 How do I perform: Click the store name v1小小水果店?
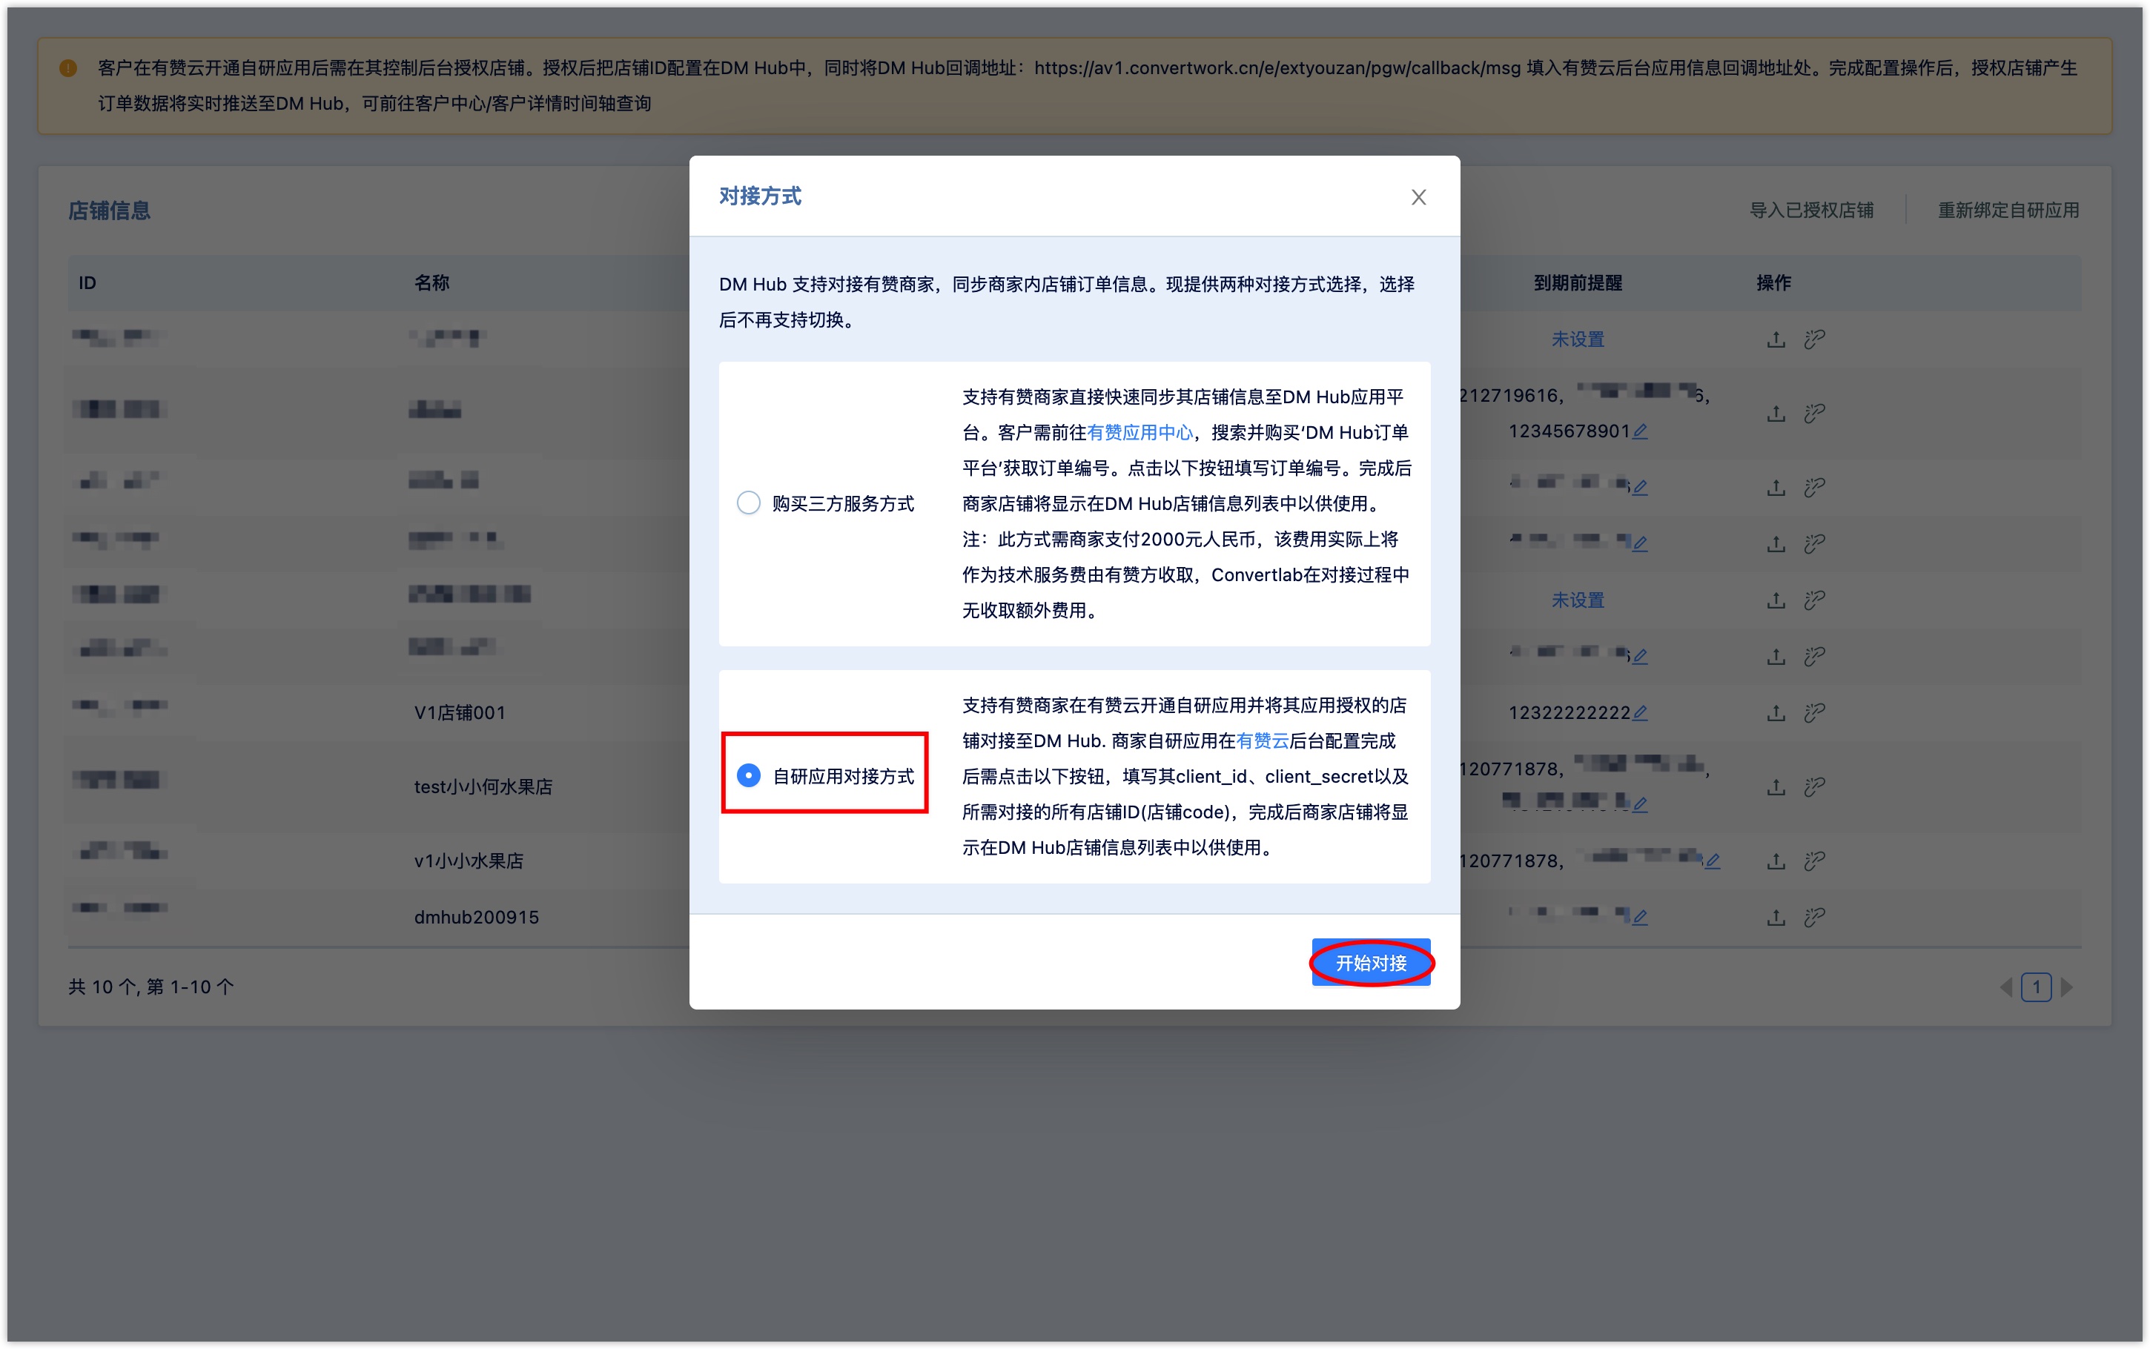pyautogui.click(x=469, y=861)
